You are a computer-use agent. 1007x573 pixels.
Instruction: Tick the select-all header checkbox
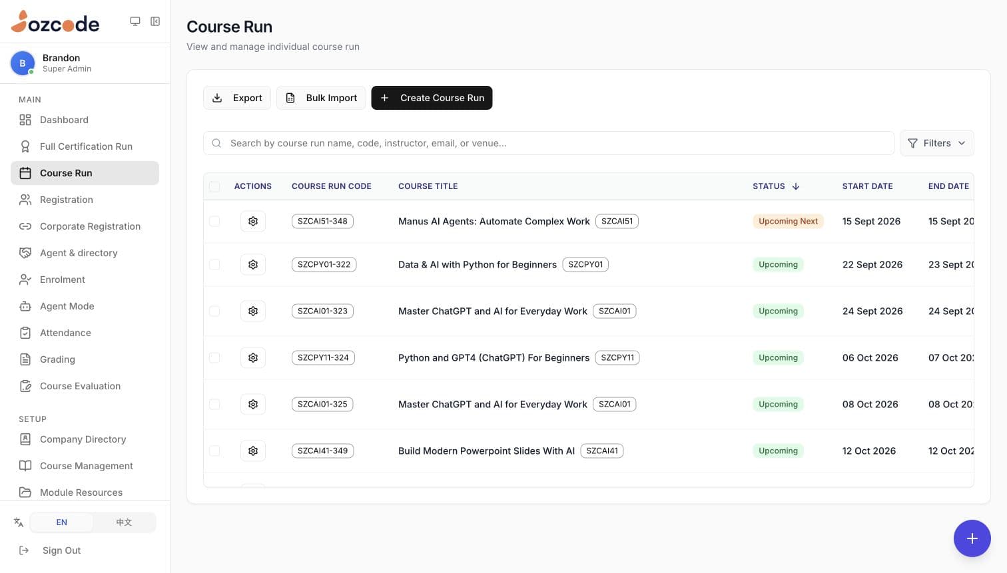(214, 186)
